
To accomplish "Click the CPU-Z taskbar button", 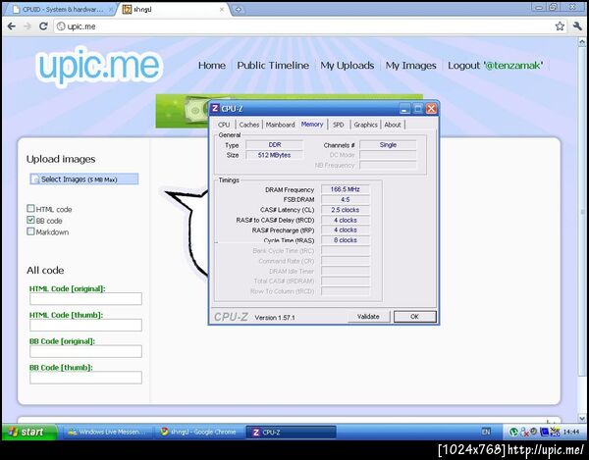I will click(x=291, y=433).
